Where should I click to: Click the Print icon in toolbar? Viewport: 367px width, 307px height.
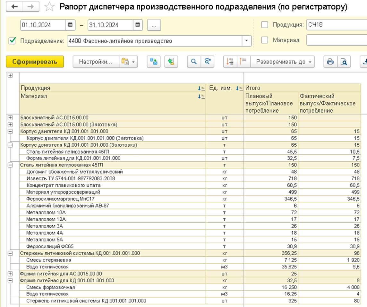point(330,62)
